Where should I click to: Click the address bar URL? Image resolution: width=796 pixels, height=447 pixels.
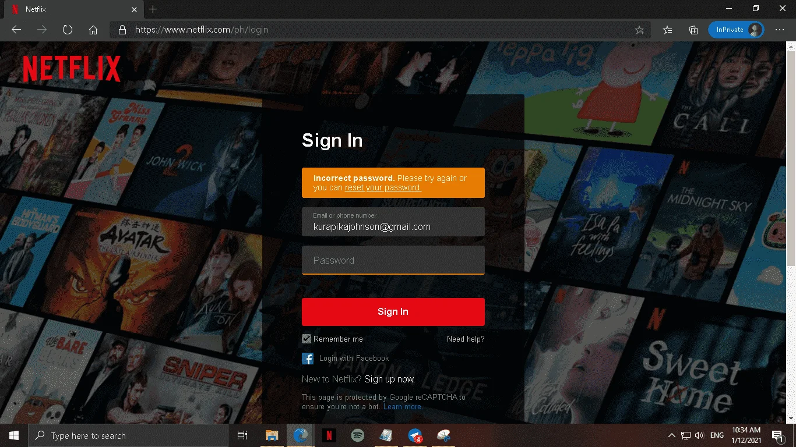coord(202,30)
